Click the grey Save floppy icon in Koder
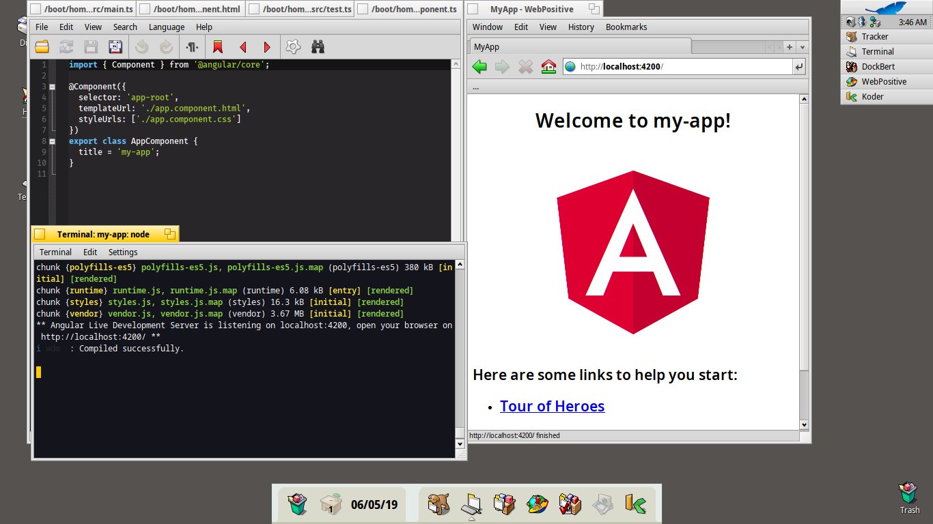Image resolution: width=933 pixels, height=524 pixels. 91,47
